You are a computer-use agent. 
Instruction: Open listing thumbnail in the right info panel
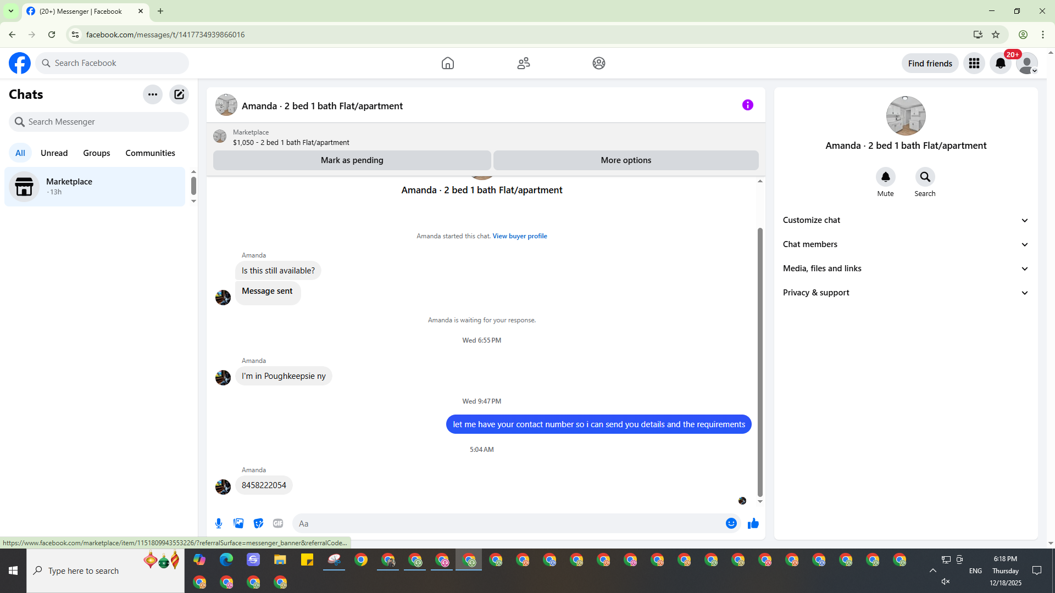pyautogui.click(x=906, y=116)
